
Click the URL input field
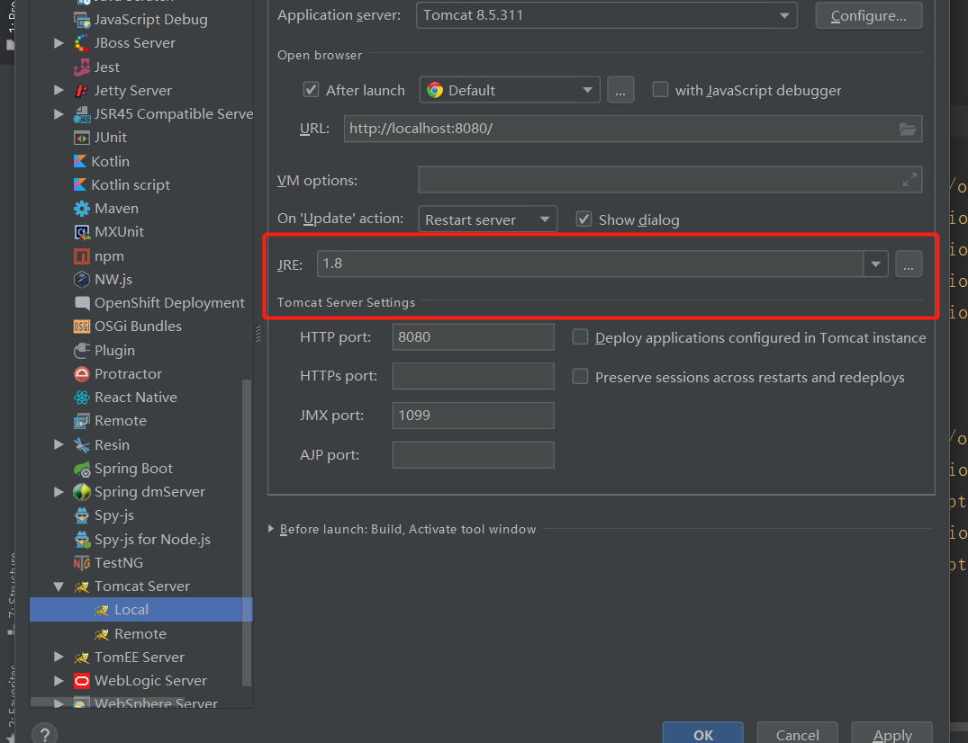click(x=633, y=129)
